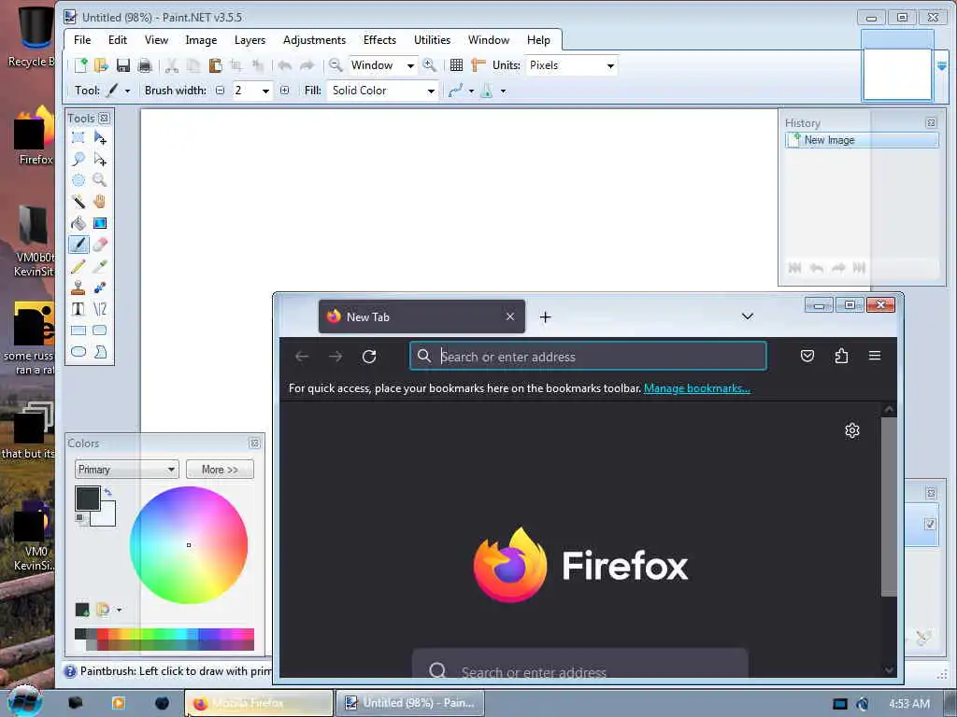Toggle the rulers display
The image size is (957, 717).
(478, 65)
